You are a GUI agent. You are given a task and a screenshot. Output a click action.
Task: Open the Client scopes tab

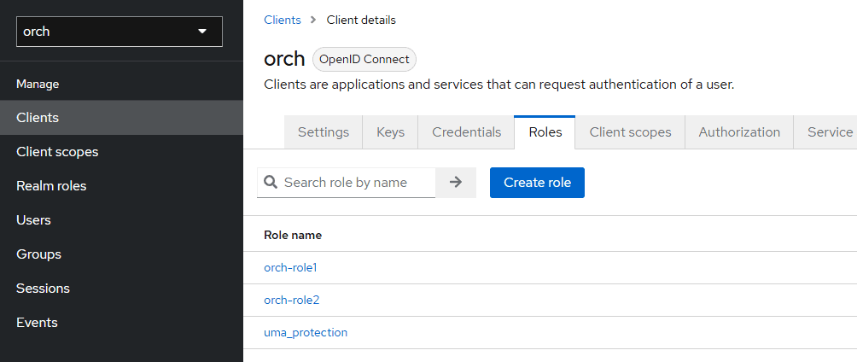(x=630, y=132)
